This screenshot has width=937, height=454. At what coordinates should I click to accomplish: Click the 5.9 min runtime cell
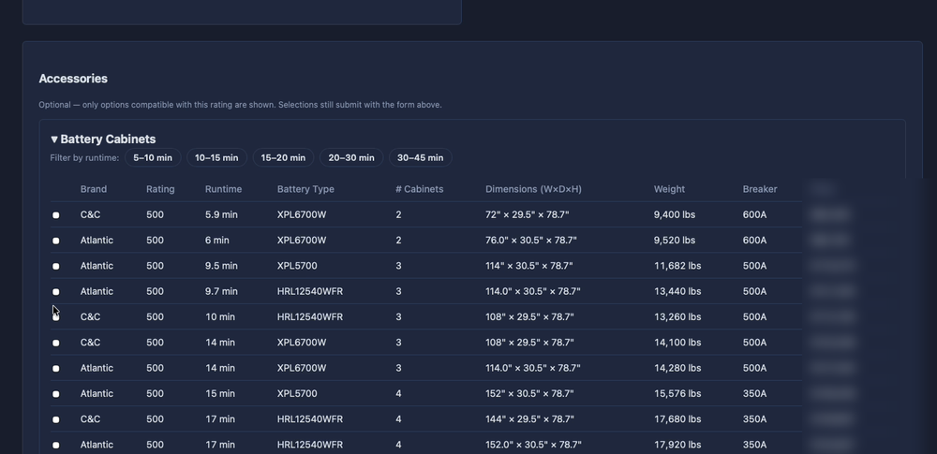221,214
